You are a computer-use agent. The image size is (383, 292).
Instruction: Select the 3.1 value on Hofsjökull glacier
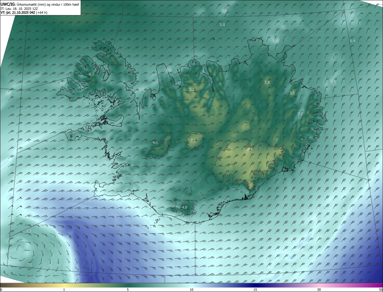pos(193,140)
